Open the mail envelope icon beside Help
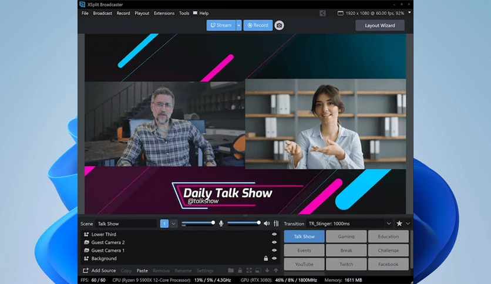 click(x=195, y=13)
